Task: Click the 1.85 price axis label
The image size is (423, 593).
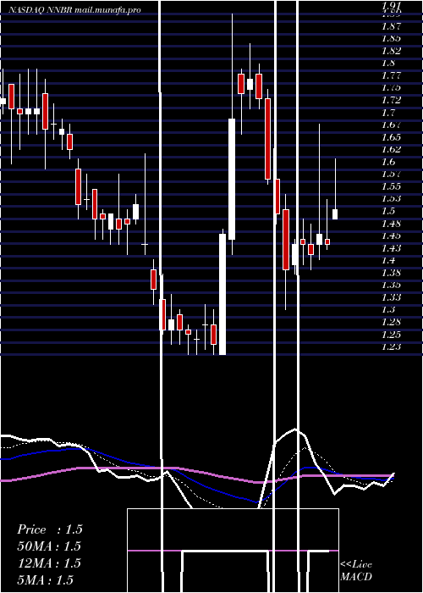Action: pyautogui.click(x=391, y=39)
